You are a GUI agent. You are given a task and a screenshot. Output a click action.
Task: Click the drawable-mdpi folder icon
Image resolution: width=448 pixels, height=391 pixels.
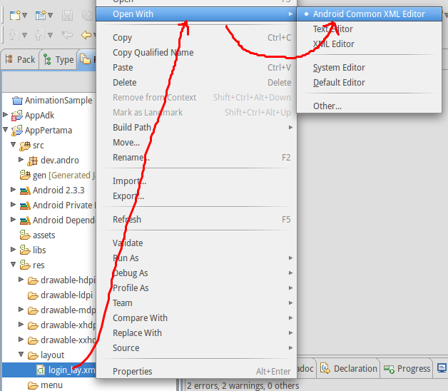33,310
